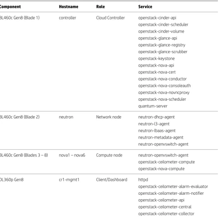219x218 pixels.
Task: Click openstack-nova-compute service entry
Action: tap(161, 169)
